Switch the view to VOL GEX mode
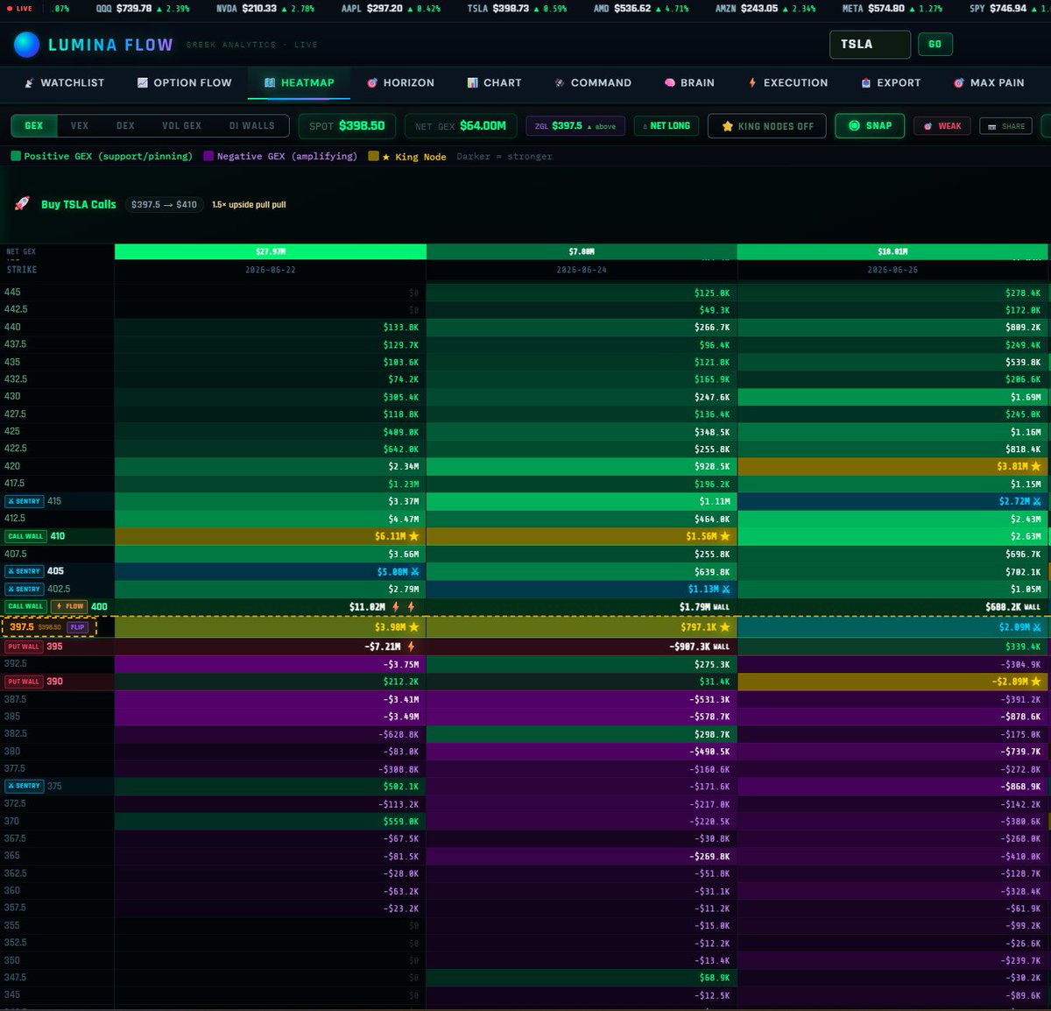Image resolution: width=1051 pixels, height=1011 pixels. (181, 125)
